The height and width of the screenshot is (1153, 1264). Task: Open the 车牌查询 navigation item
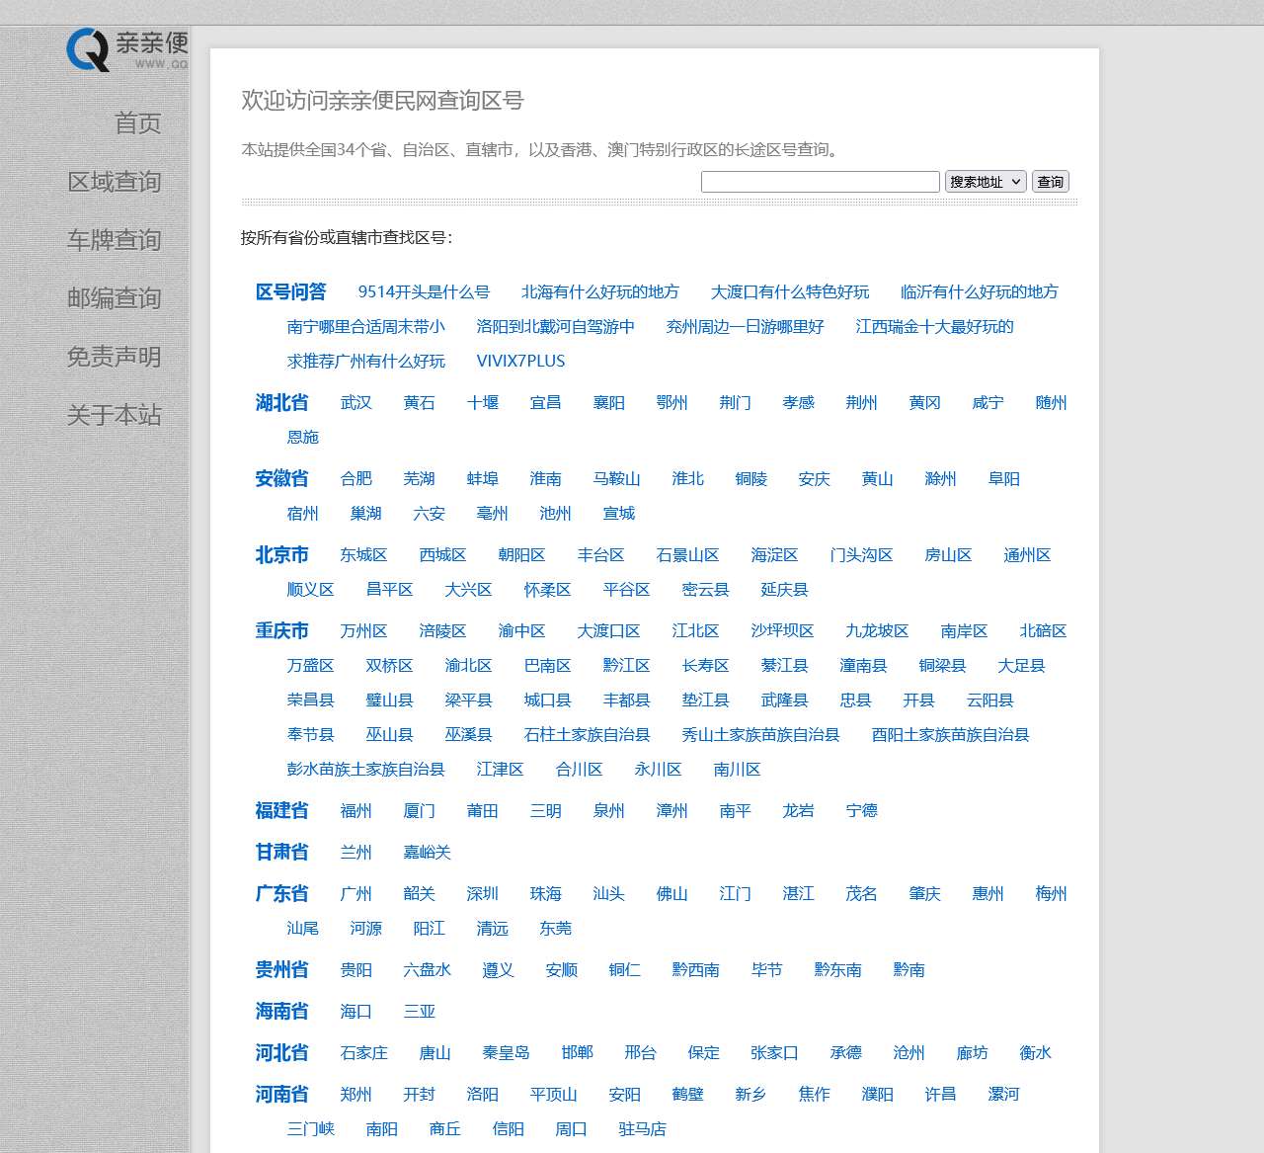116,240
